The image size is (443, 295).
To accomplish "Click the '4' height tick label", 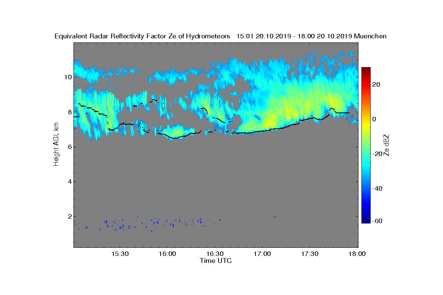I will click(69, 181).
